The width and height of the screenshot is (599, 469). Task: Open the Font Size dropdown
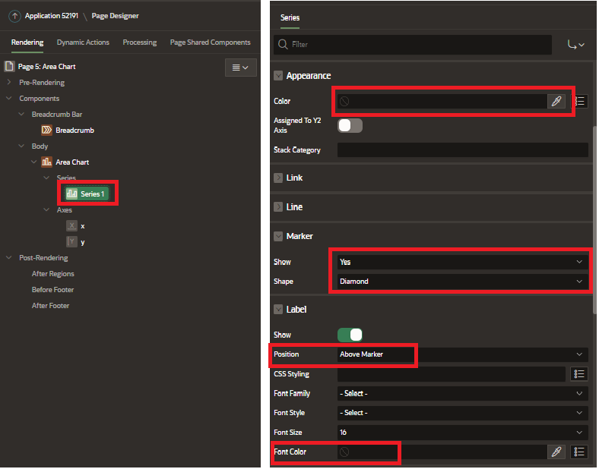point(462,433)
